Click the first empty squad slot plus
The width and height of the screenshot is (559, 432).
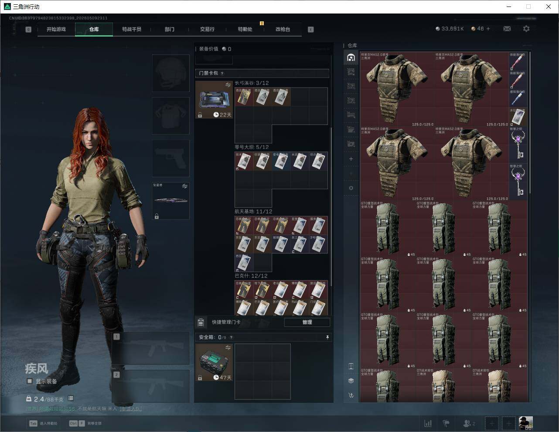492,423
